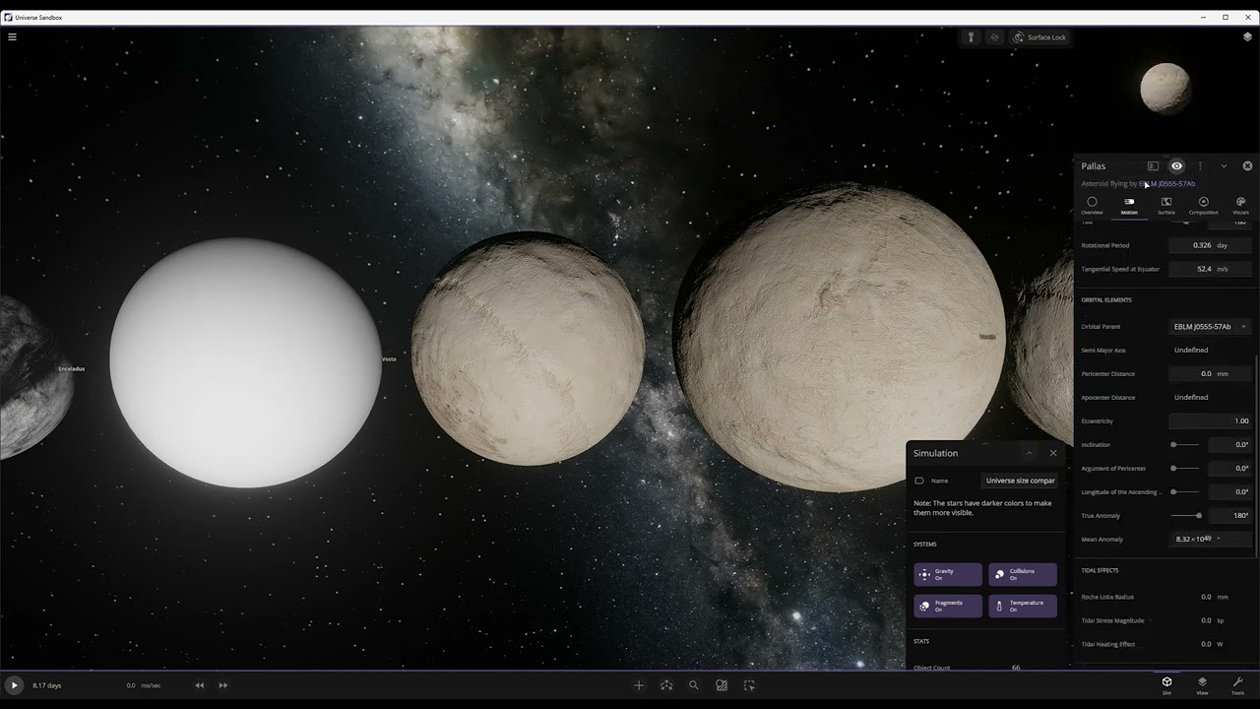
Task: Collapse the Pallas panel with the chevron
Action: (1224, 165)
